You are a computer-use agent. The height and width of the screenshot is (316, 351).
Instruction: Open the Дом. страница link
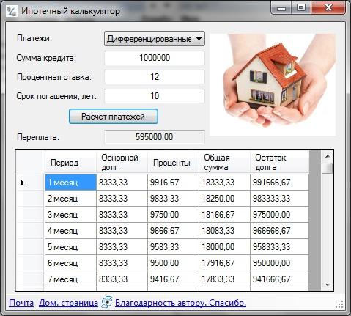click(68, 303)
